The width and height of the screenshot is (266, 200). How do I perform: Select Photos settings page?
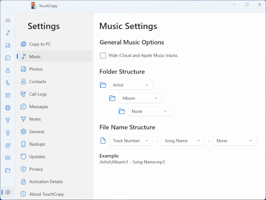pyautogui.click(x=55, y=69)
